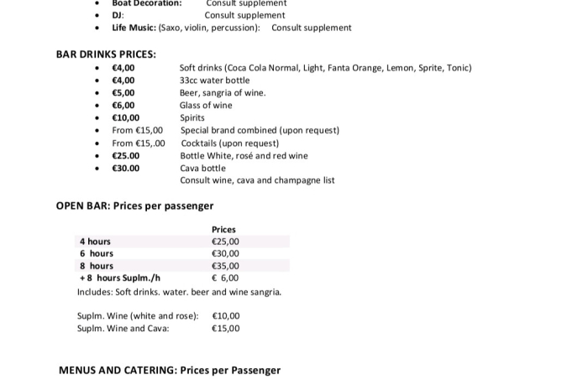Click the Glass of wine entry

pos(206,106)
